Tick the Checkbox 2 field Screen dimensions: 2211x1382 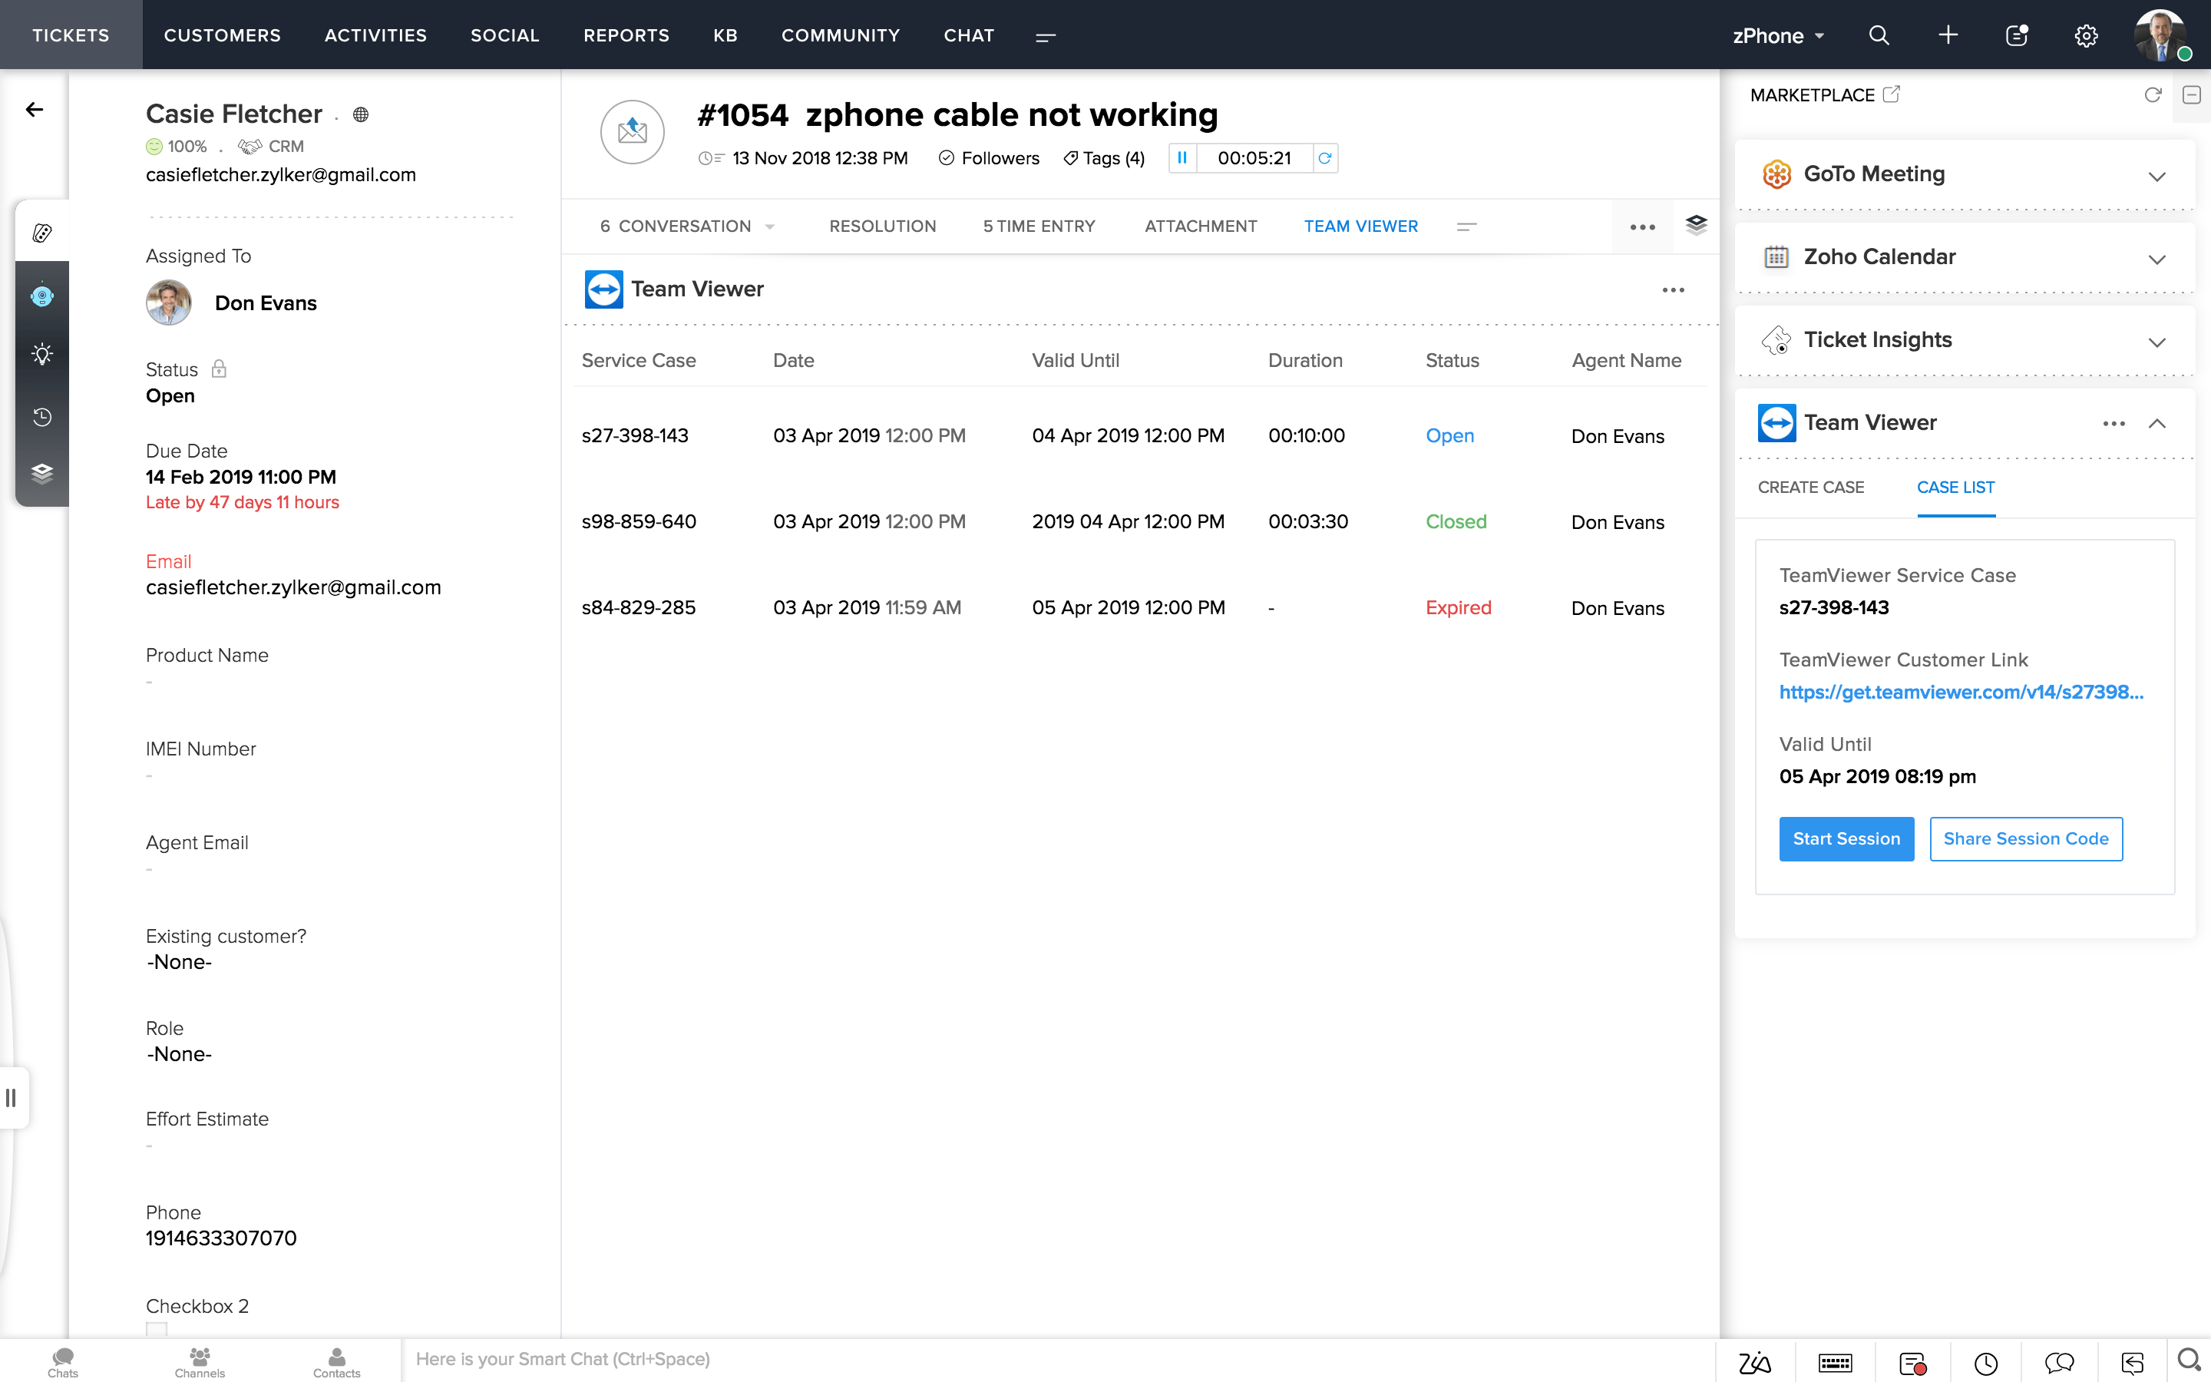pos(157,1330)
